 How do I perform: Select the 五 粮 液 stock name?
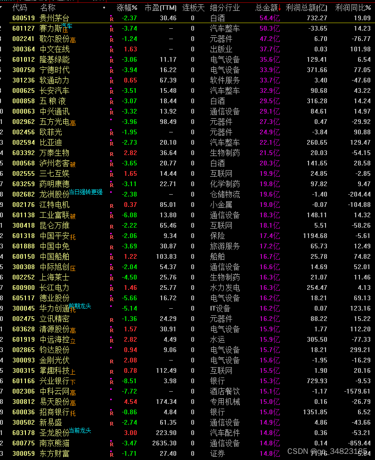click(x=52, y=101)
